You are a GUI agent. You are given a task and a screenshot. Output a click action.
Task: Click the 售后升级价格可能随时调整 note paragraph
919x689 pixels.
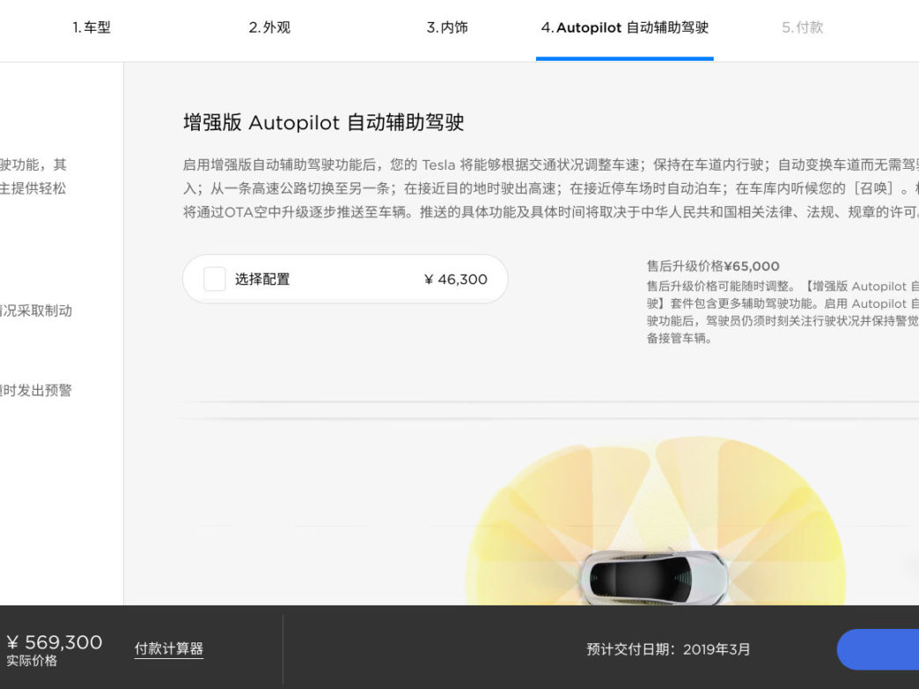tap(783, 312)
